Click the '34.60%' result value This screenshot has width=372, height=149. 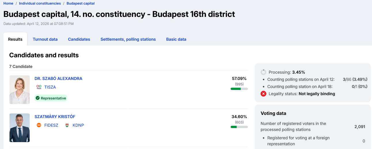coord(239,117)
